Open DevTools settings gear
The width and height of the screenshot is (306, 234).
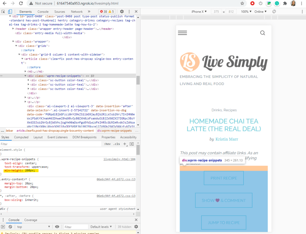(122, 12)
